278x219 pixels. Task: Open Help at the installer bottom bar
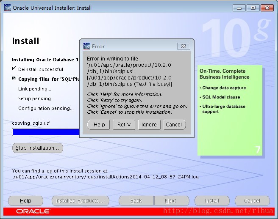point(25,201)
